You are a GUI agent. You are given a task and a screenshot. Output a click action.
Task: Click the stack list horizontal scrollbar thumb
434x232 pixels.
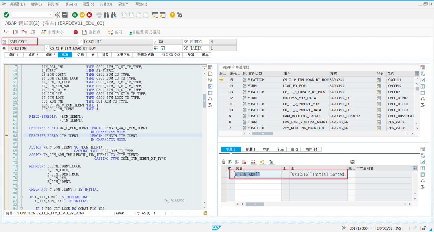262,133
